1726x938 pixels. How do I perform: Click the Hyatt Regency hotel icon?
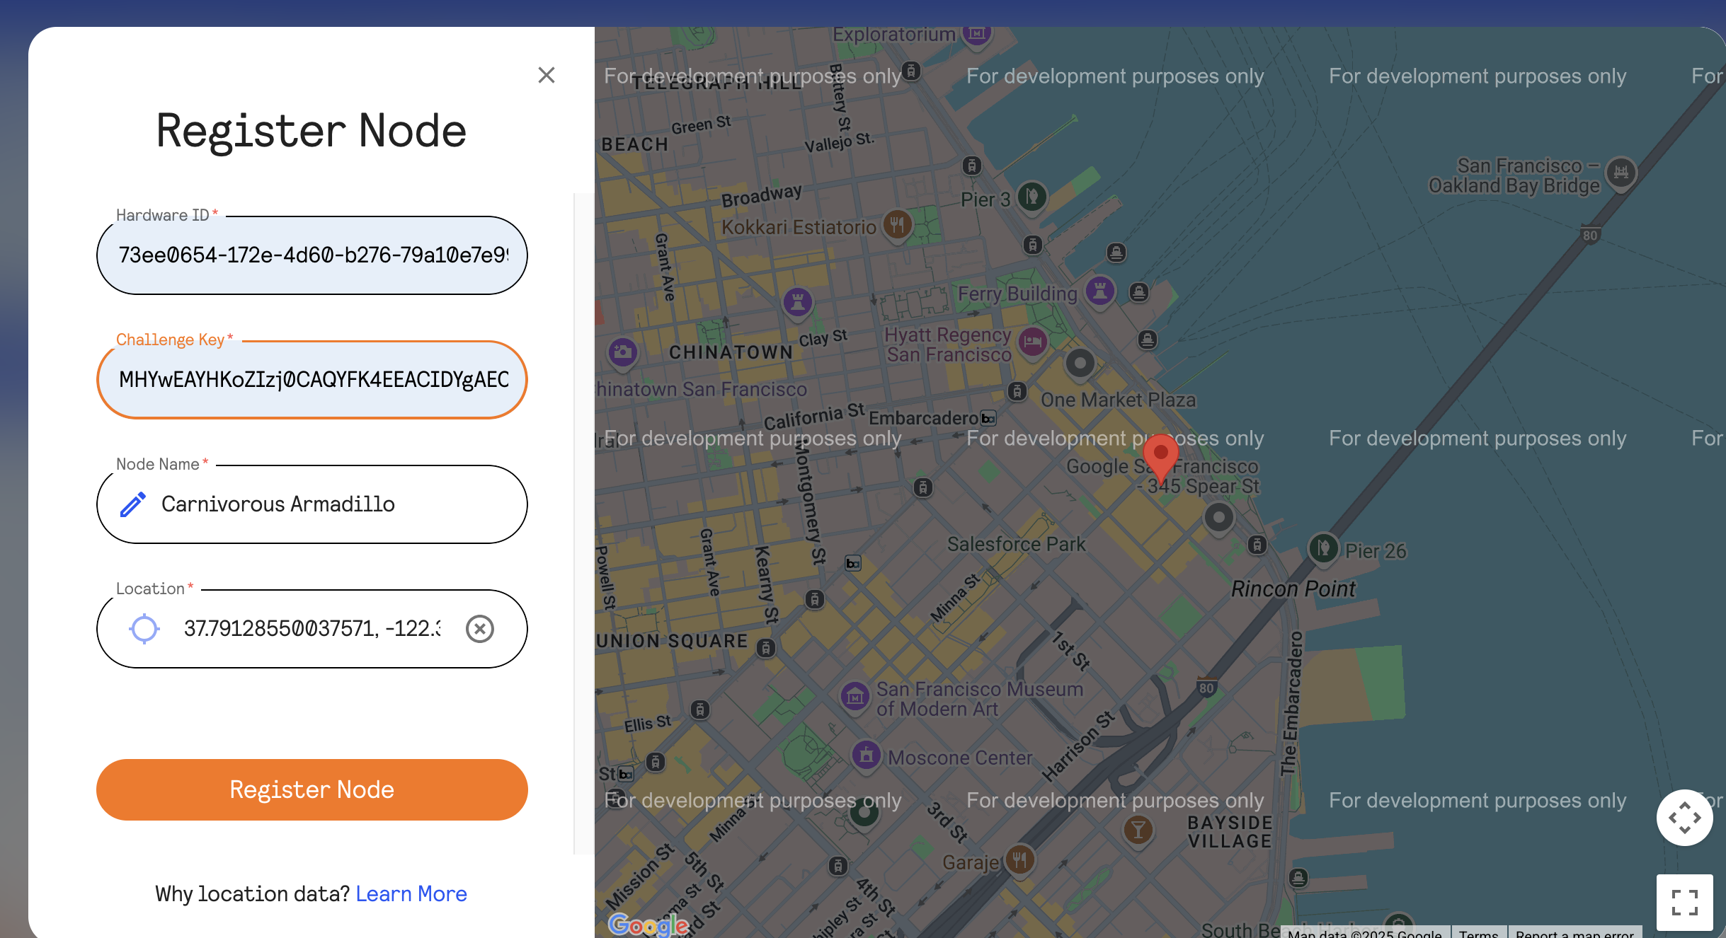1033,342
